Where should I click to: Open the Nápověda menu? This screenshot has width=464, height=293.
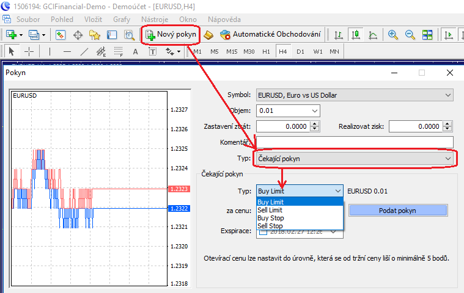point(224,20)
